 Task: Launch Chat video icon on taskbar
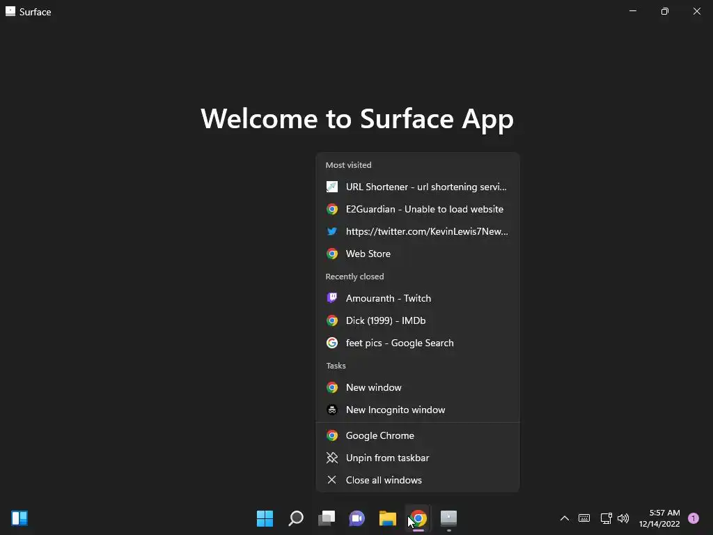[x=357, y=518]
